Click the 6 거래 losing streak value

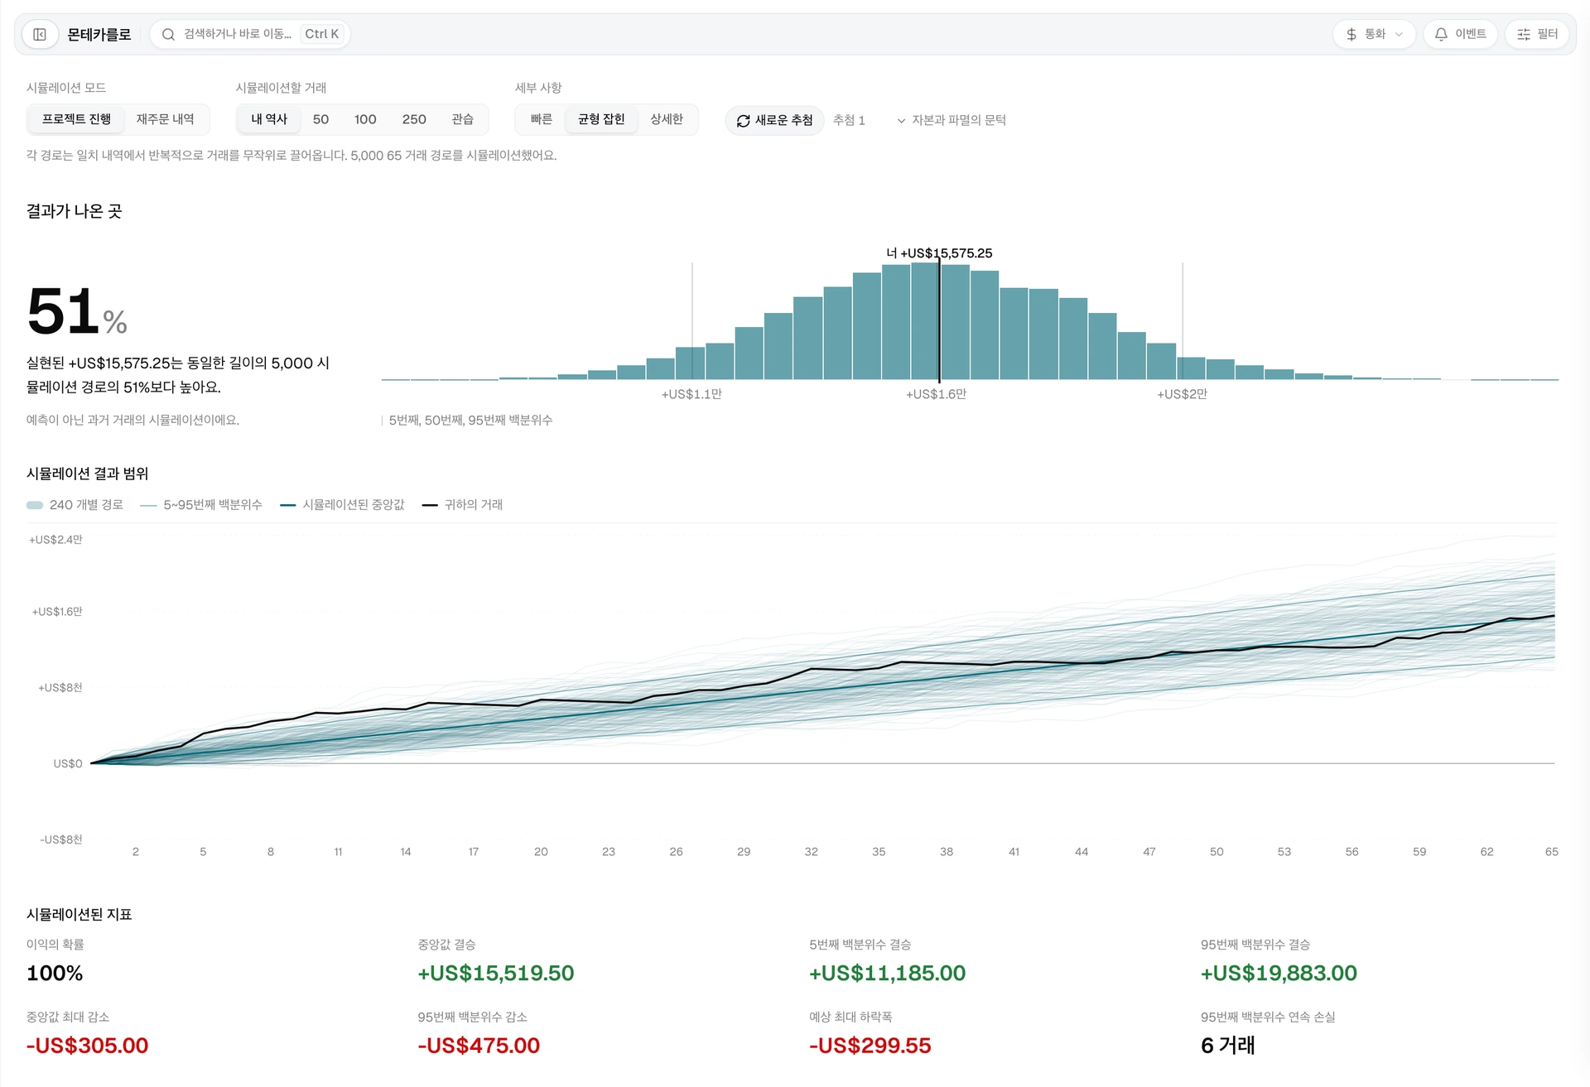1227,1046
